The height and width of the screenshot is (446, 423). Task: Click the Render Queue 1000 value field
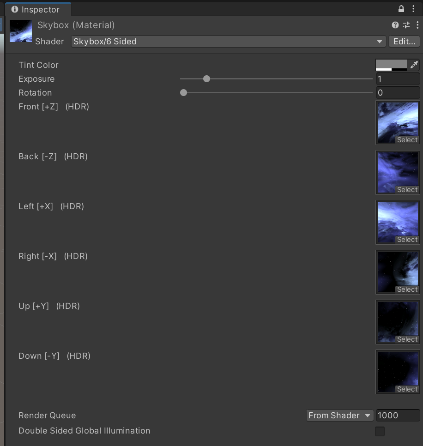tap(398, 416)
